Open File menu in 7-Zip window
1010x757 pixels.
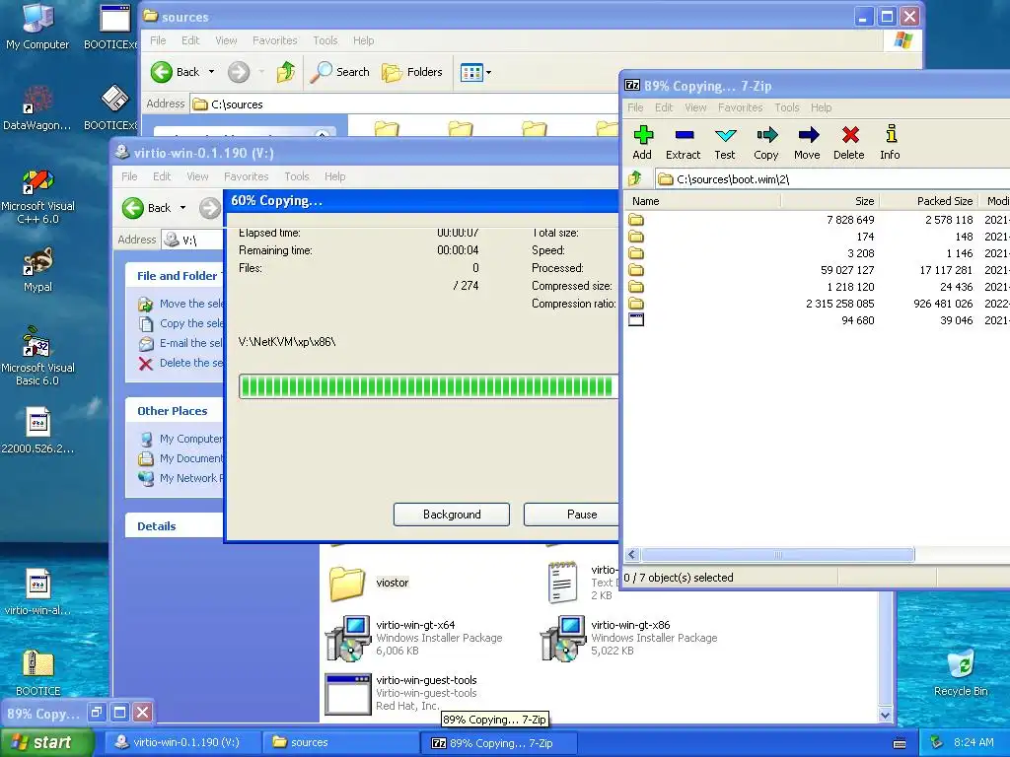pos(635,107)
